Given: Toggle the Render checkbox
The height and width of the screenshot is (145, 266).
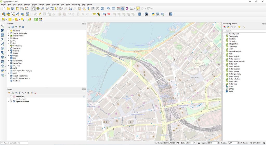Looking at the screenshot, I should [241, 143].
